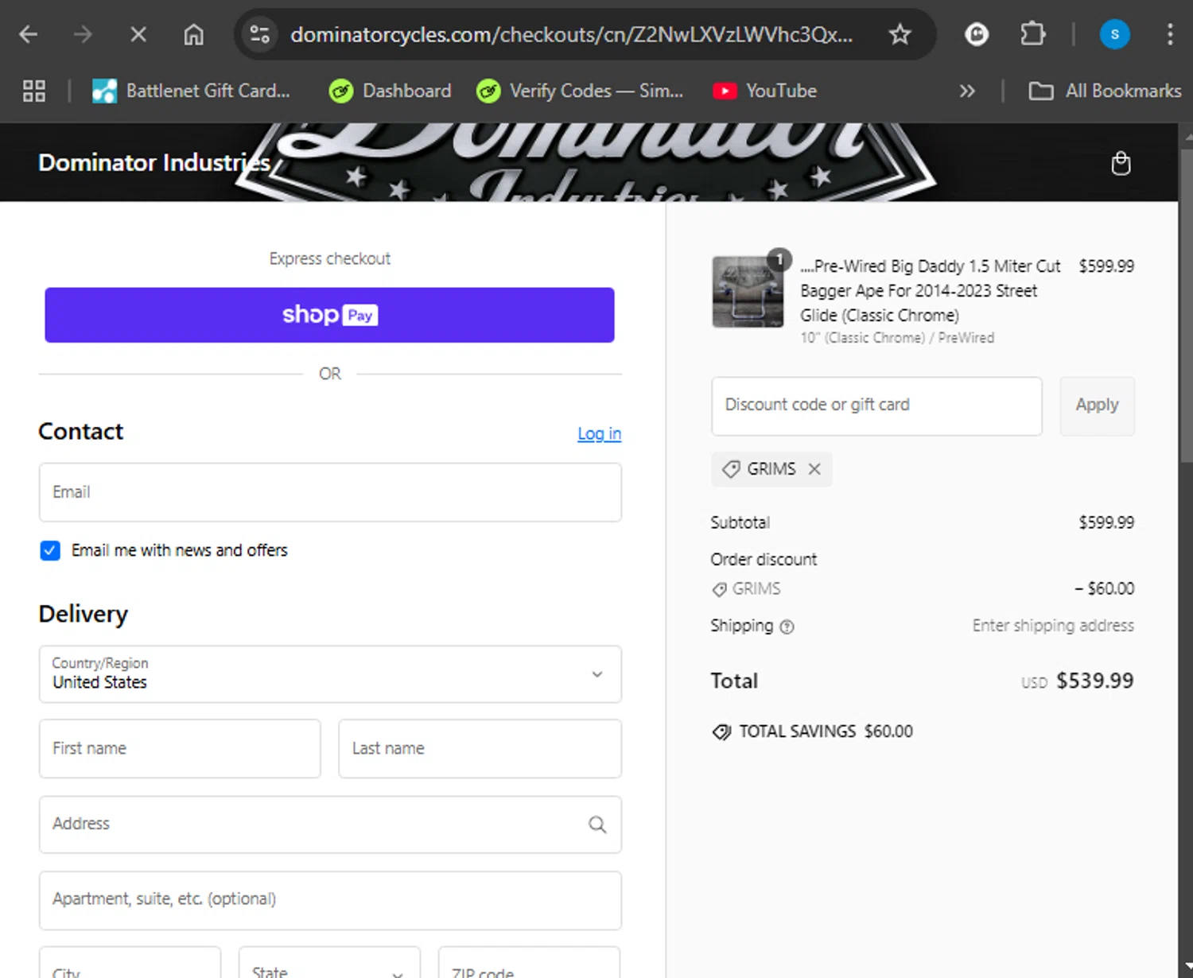Click the Address input field
Screen dimensions: 1193x978
pos(330,825)
